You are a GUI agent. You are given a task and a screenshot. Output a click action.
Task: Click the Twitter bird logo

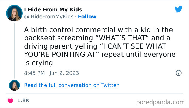point(178,9)
